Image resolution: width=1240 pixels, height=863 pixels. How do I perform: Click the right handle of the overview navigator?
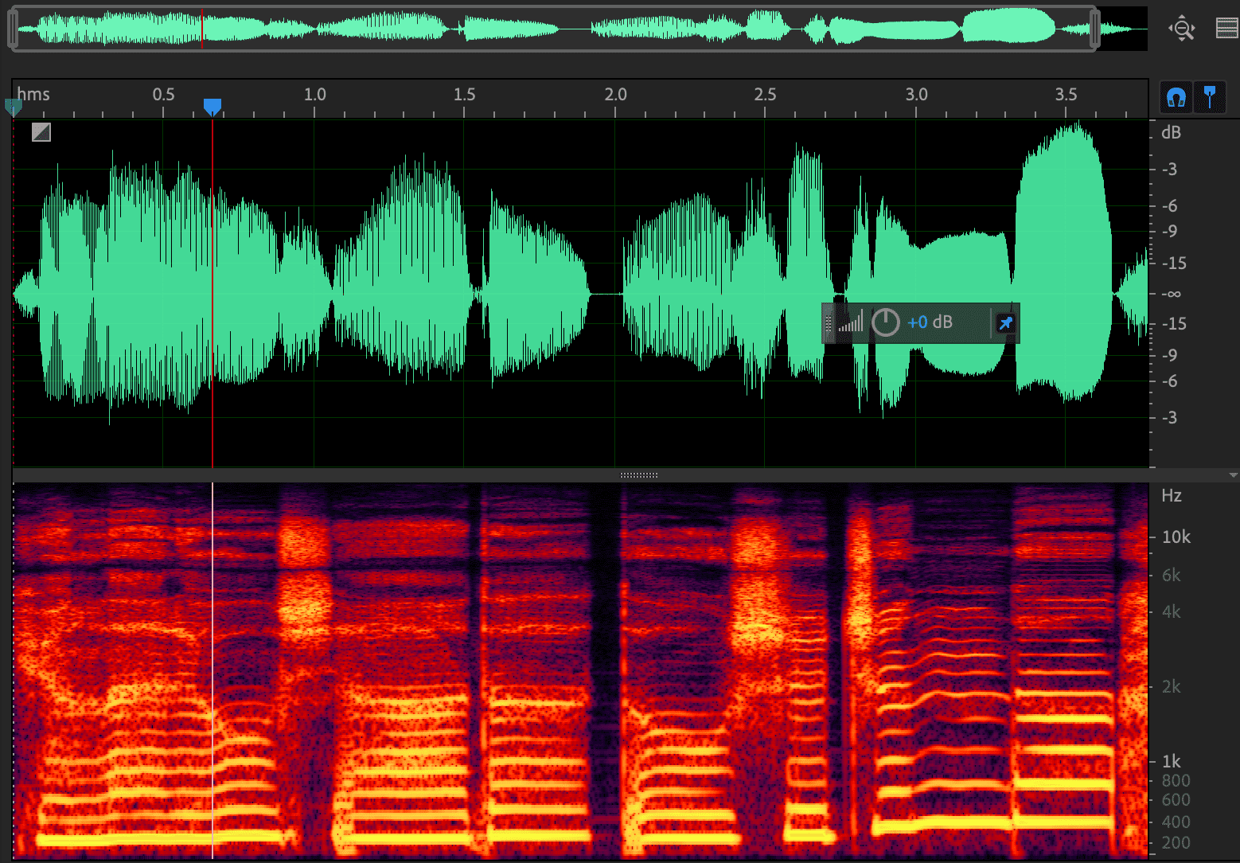(x=1094, y=29)
